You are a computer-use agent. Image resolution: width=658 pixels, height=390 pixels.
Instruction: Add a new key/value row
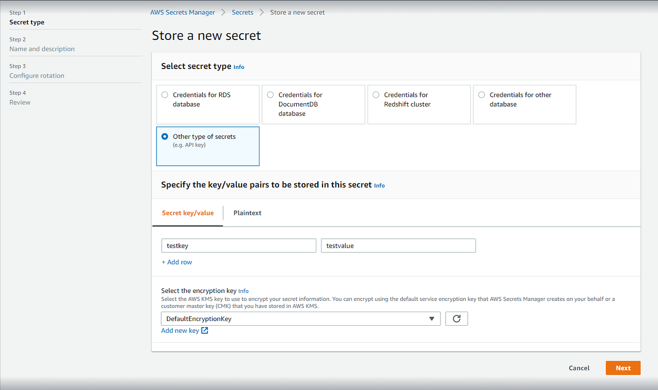177,262
